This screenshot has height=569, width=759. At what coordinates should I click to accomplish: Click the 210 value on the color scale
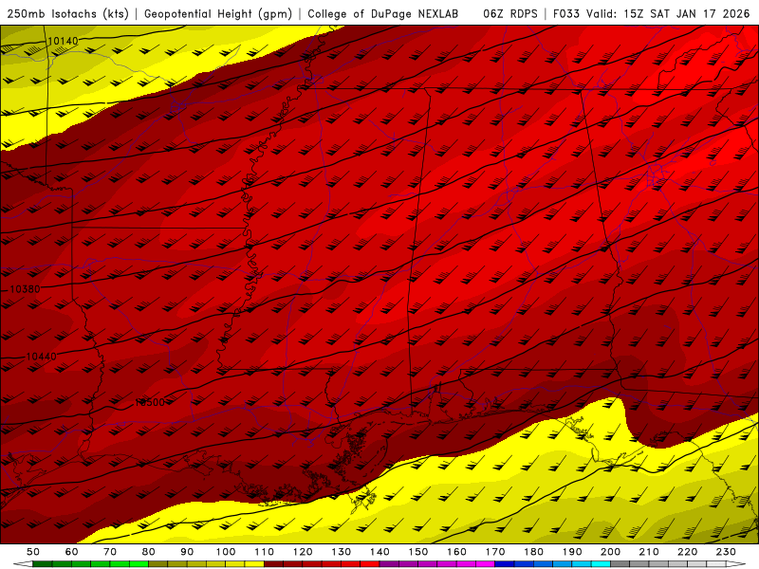pyautogui.click(x=649, y=552)
